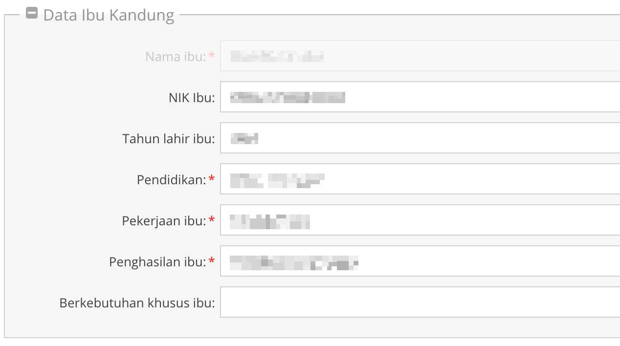The height and width of the screenshot is (346, 620).
Task: Select the 'Tahun lahir ibu:' label
Action: (x=169, y=139)
